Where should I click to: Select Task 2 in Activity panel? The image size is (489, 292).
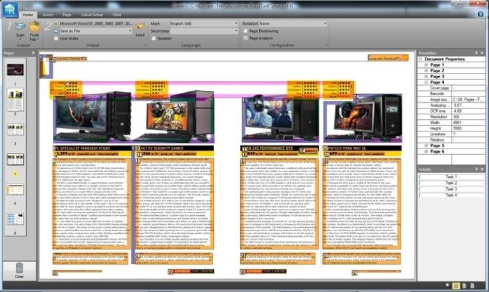[x=451, y=183]
